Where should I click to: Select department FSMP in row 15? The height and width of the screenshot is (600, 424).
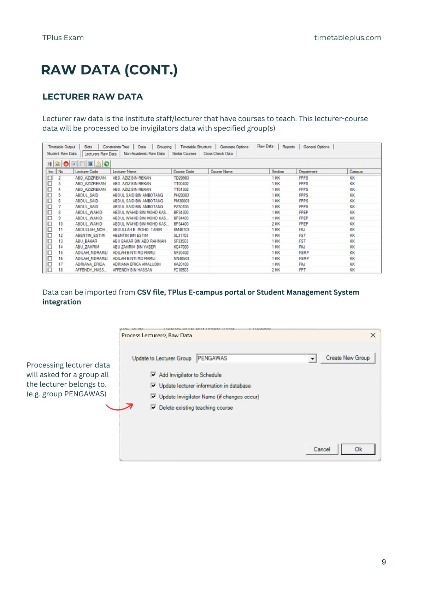[x=304, y=253]
